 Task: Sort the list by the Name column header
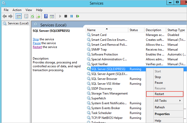(91, 30)
